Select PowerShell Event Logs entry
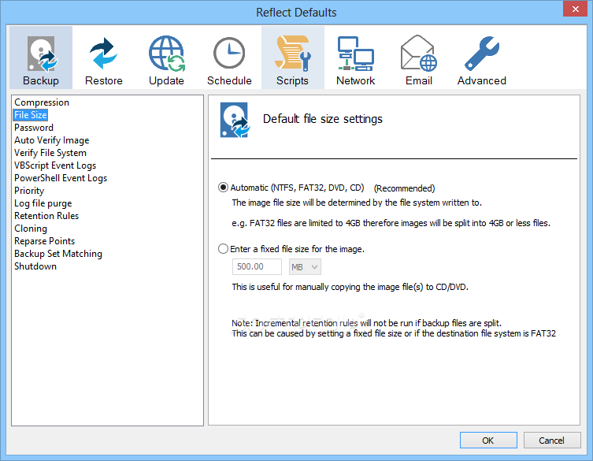The image size is (593, 461). pos(61,178)
